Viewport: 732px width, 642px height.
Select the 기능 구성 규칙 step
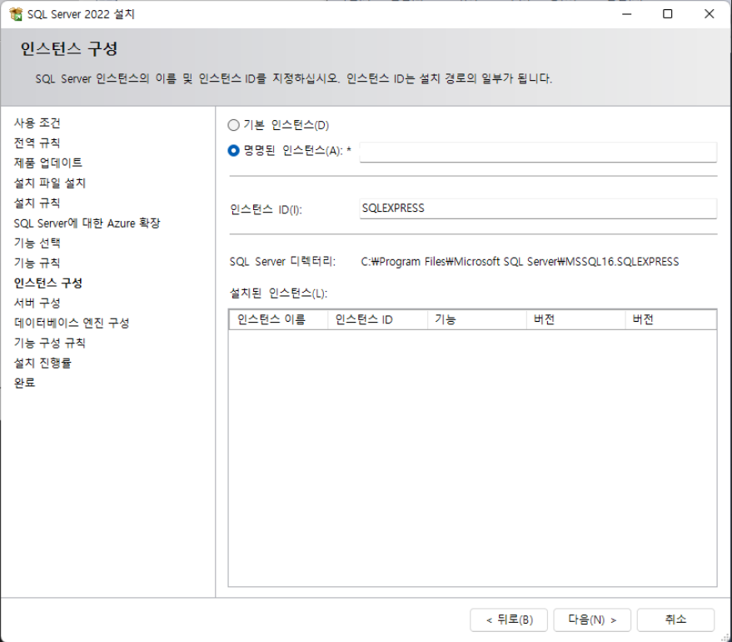(50, 343)
